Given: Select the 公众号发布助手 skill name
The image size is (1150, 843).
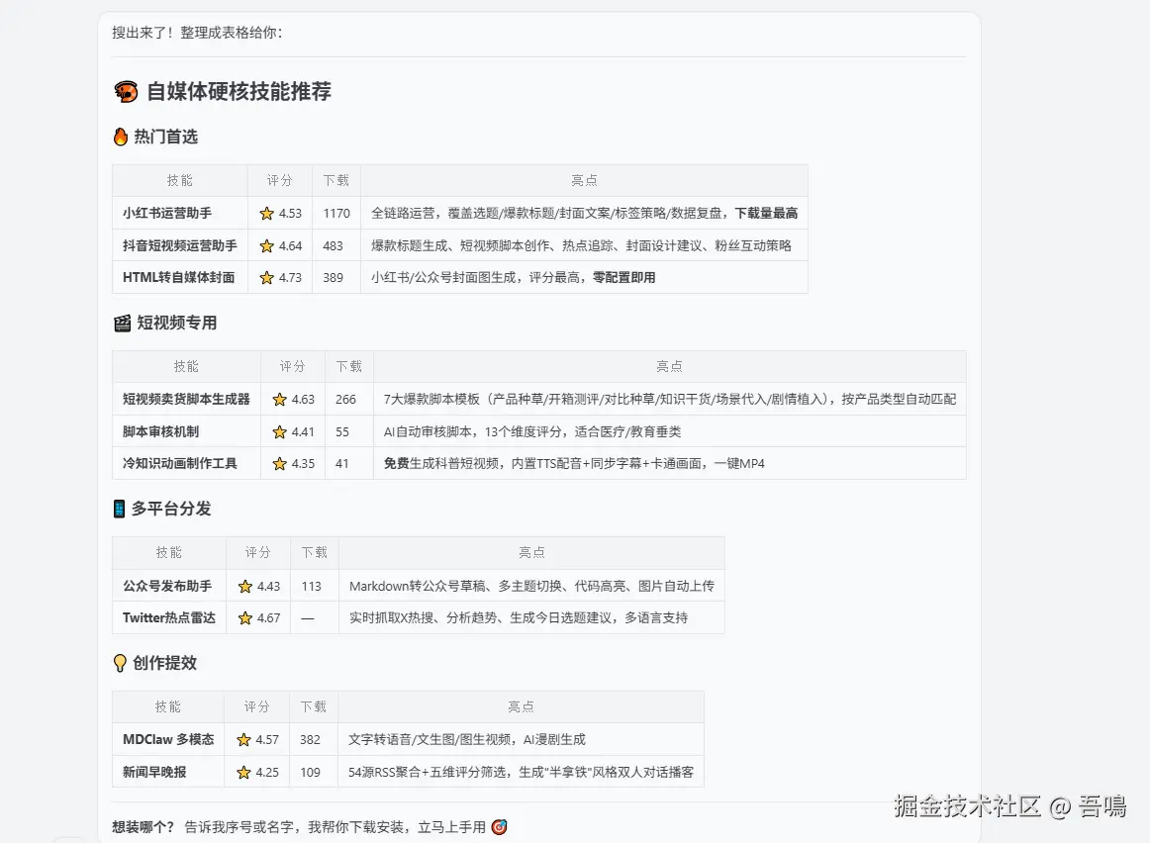Looking at the screenshot, I should (x=167, y=586).
